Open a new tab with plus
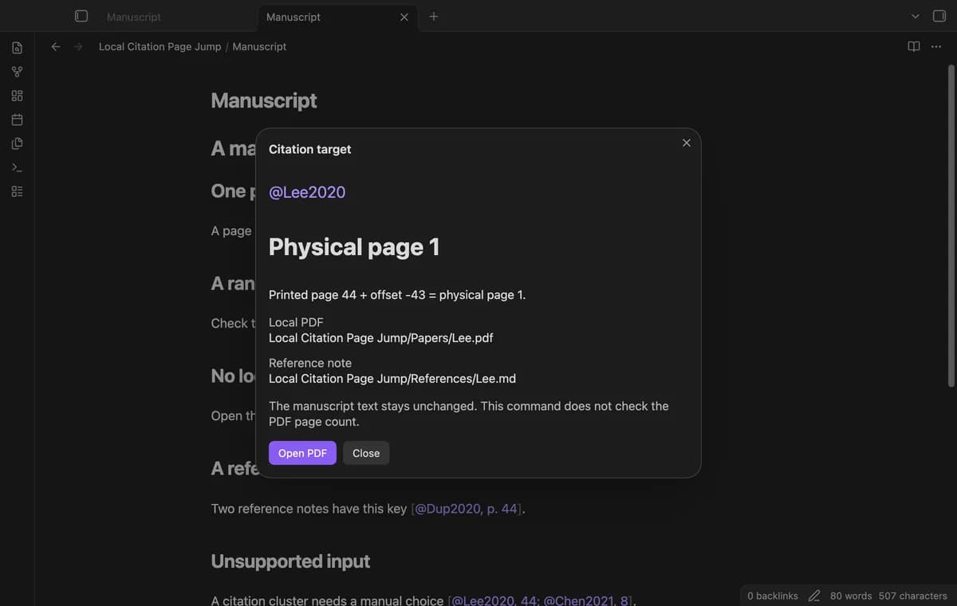Viewport: 957px width, 606px height. pyautogui.click(x=433, y=16)
